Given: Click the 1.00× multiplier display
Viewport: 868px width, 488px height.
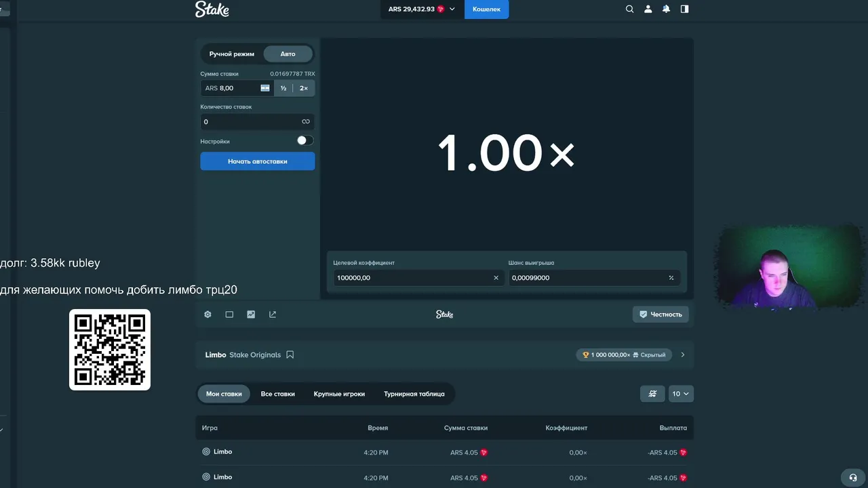Looking at the screenshot, I should (507, 152).
